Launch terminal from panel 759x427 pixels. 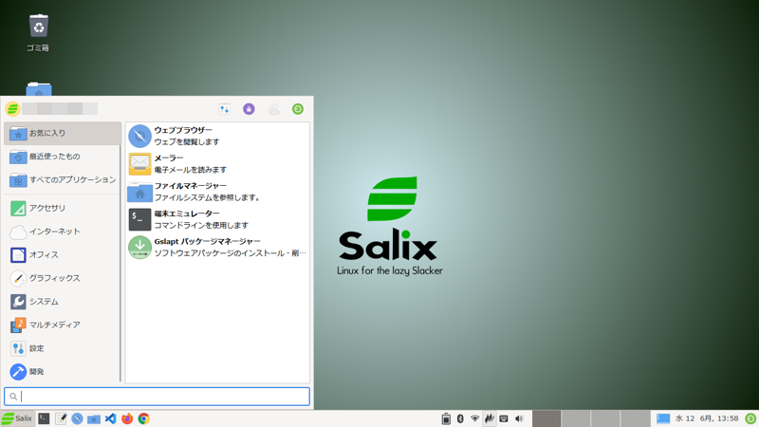click(x=44, y=418)
